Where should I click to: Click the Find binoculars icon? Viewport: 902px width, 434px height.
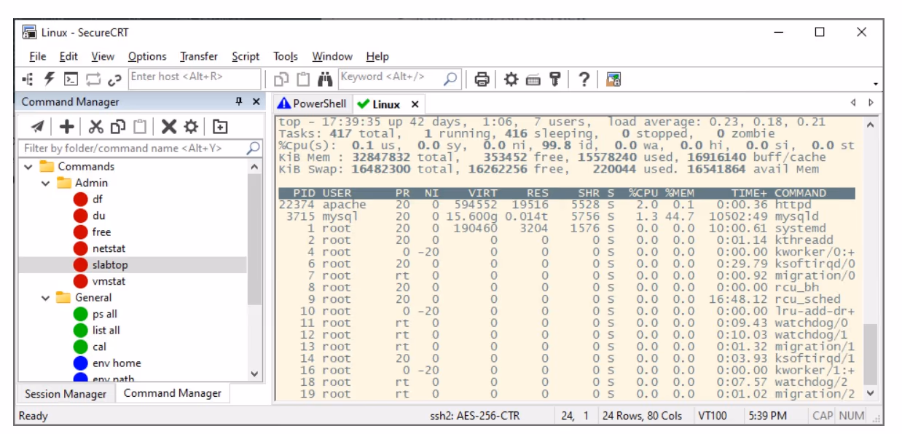coord(325,79)
